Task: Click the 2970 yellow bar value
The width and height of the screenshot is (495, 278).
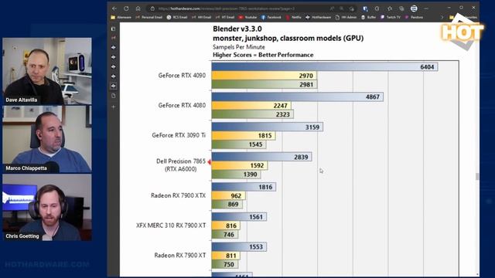Action: [306, 76]
